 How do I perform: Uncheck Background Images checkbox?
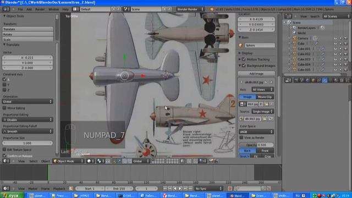tap(244, 65)
